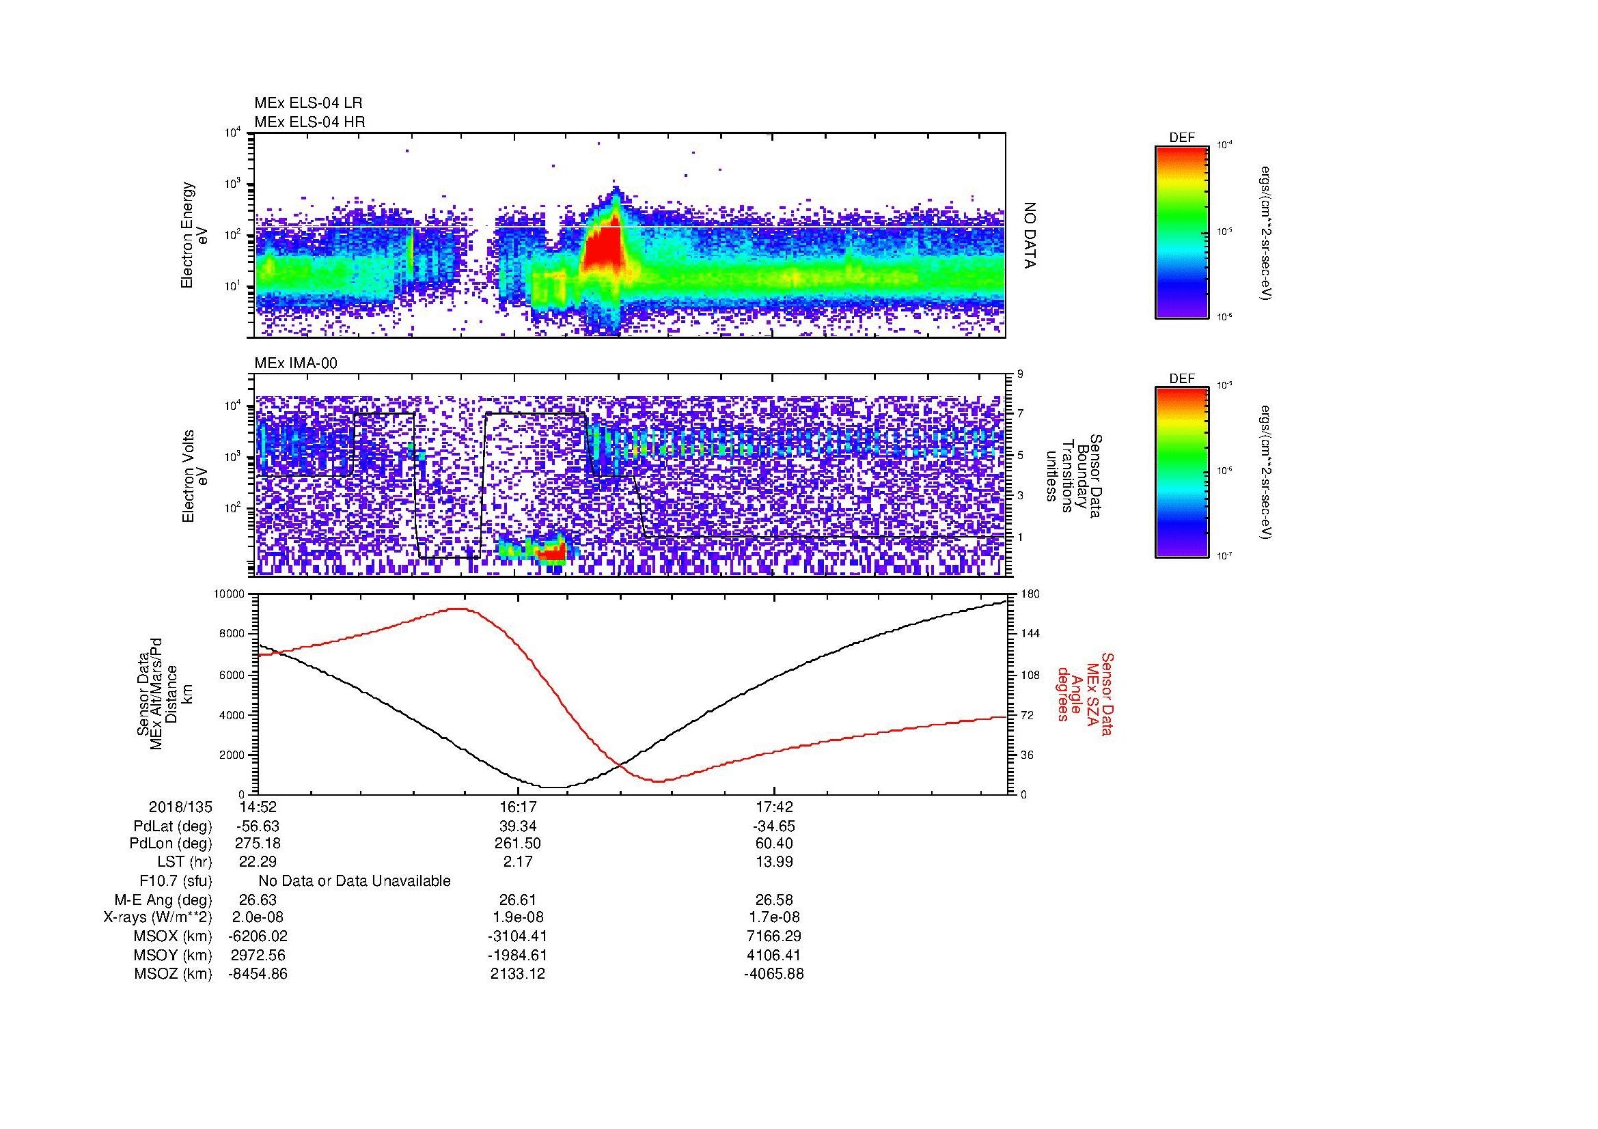Click PdLat value '-56.63'
The height and width of the screenshot is (1129, 1598).
pos(258,826)
